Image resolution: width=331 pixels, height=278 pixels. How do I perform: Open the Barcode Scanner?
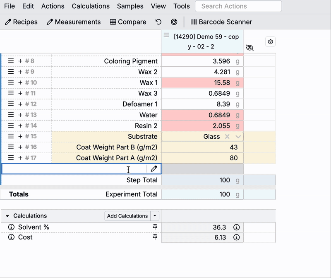point(221,22)
